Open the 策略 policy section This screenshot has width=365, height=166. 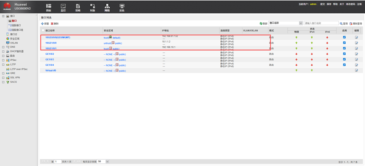tap(78, 8)
